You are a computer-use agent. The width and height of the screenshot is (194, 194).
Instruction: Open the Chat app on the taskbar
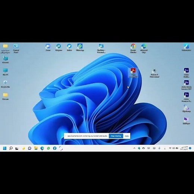(29, 148)
